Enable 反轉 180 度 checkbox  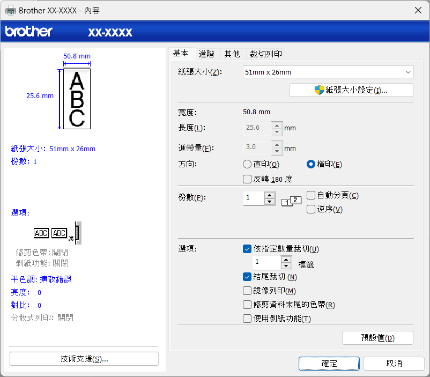(247, 179)
